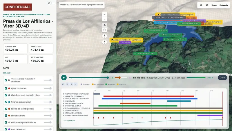Zoom out on the map with minus
232x131 pixels.
pyautogui.click(x=104, y=19)
